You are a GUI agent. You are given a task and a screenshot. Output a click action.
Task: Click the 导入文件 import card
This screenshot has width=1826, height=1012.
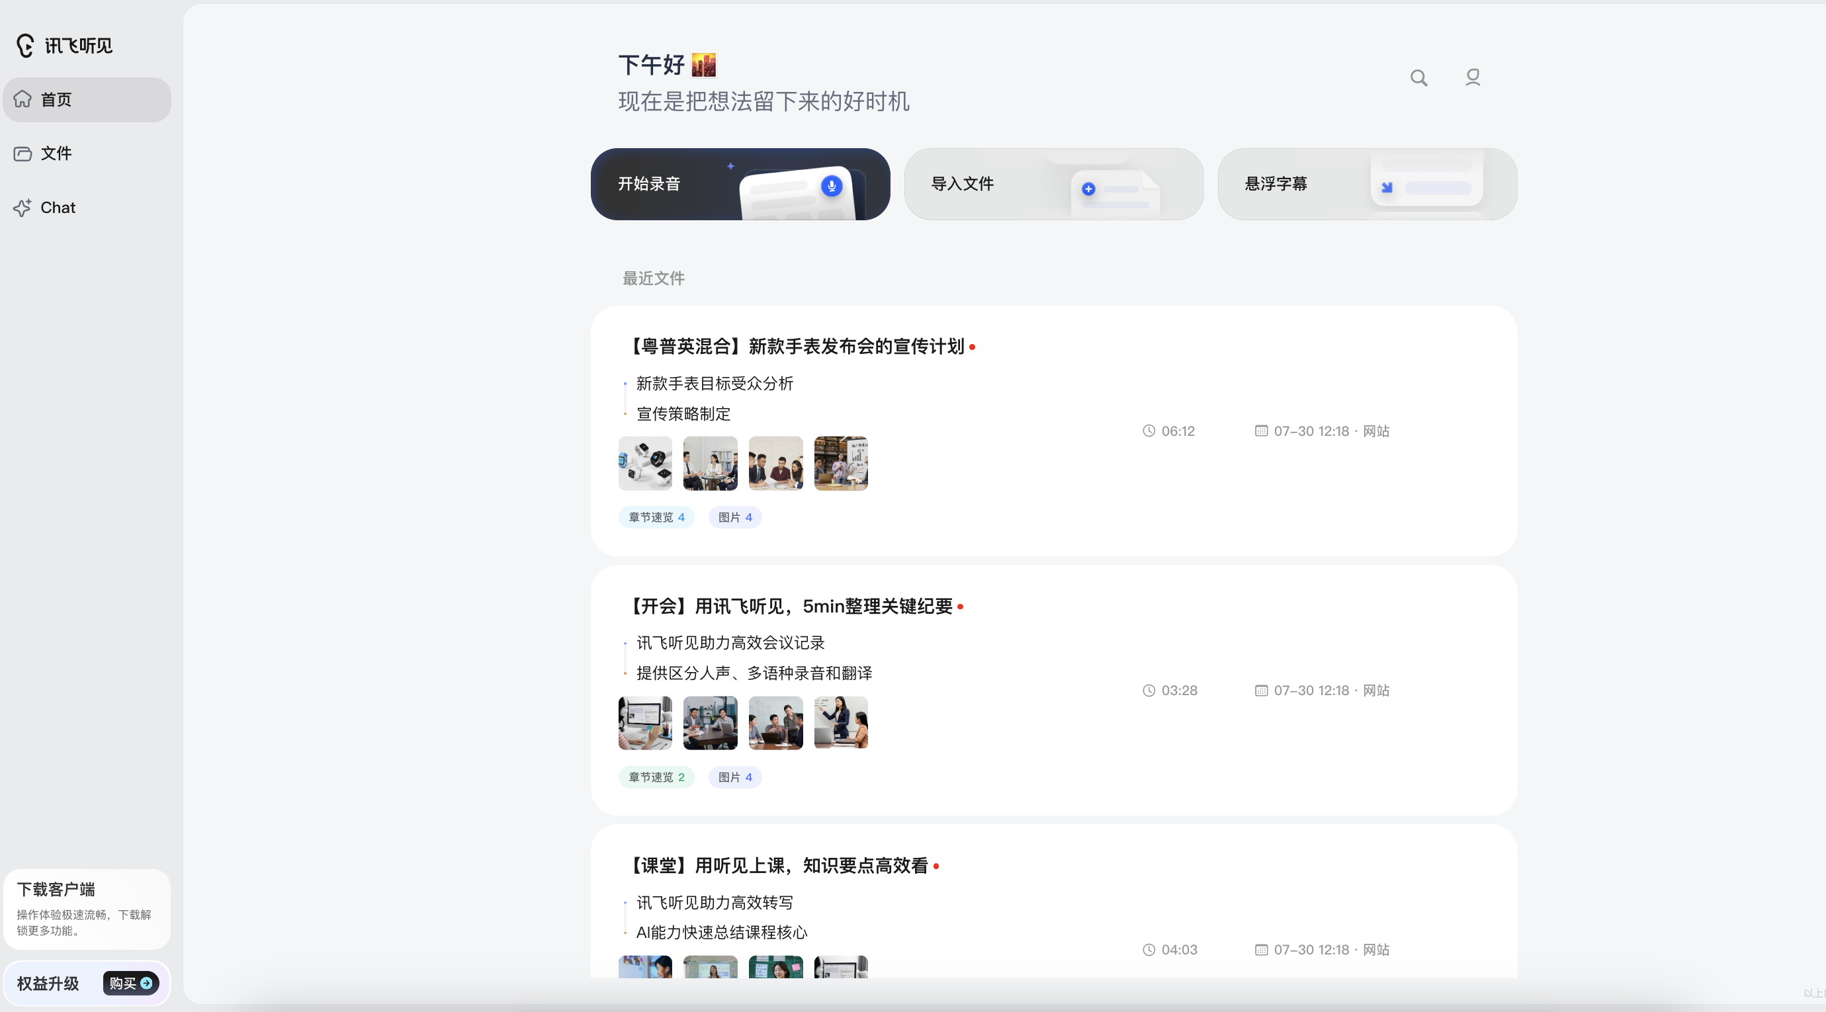click(1053, 185)
